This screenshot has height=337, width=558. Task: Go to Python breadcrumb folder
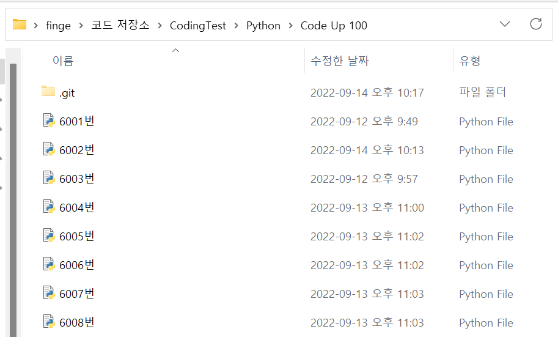pyautogui.click(x=263, y=26)
